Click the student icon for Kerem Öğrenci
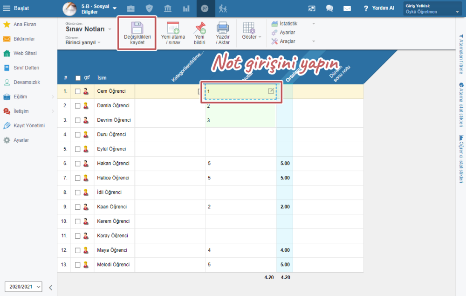The image size is (466, 296). 86,221
